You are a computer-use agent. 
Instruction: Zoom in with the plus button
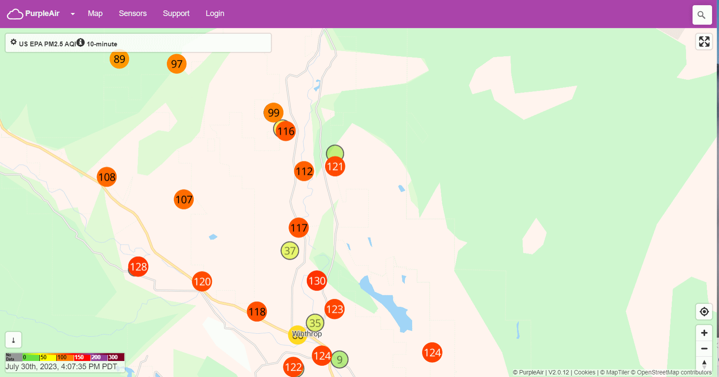pos(704,333)
